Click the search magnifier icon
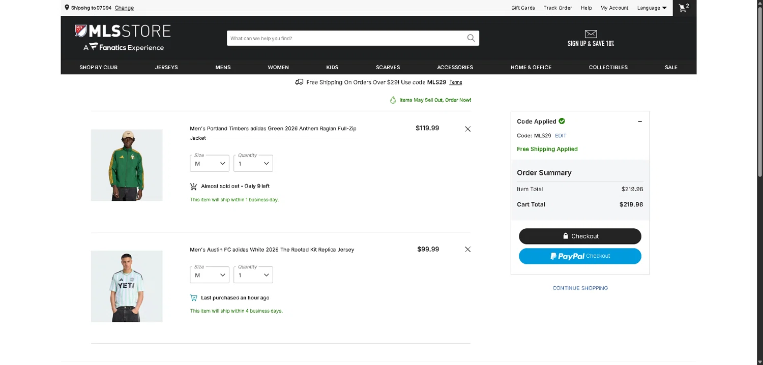 [x=471, y=38]
